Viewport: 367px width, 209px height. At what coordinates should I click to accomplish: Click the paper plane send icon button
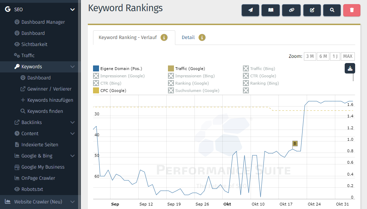[x=251, y=10]
